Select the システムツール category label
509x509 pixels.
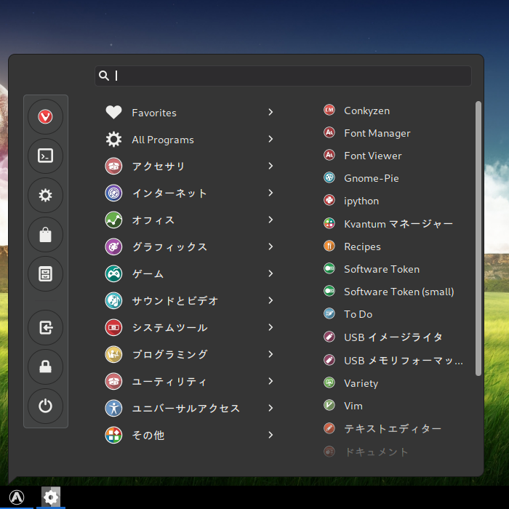(169, 327)
